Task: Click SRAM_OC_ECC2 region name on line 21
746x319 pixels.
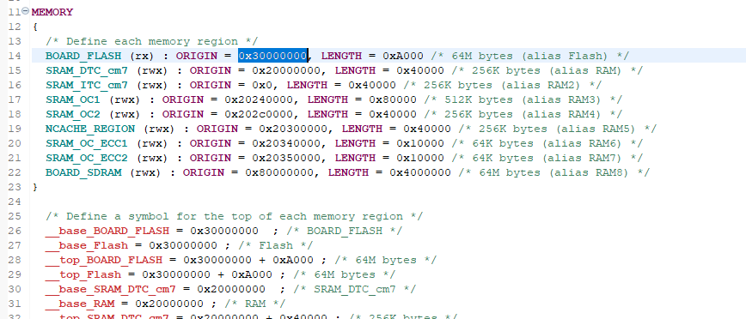Action: 87,158
